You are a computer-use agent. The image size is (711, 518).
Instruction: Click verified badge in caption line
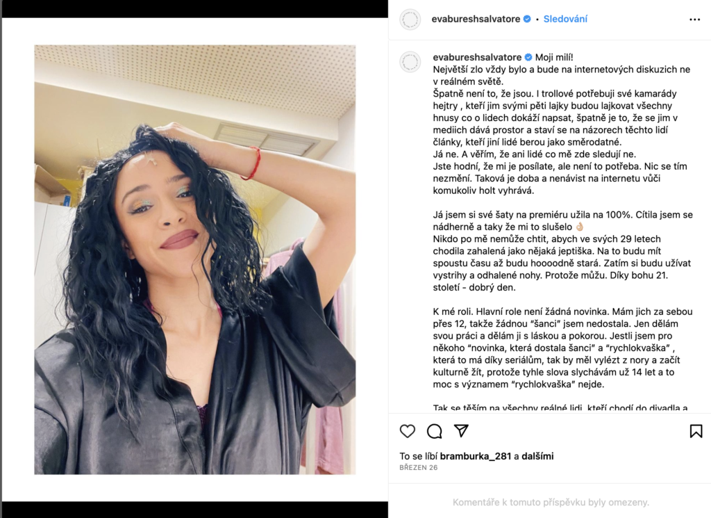pyautogui.click(x=528, y=57)
